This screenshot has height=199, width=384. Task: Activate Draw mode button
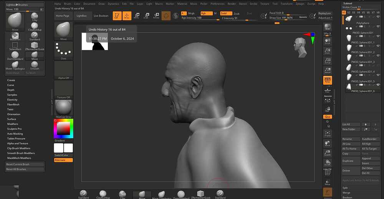tap(127, 16)
